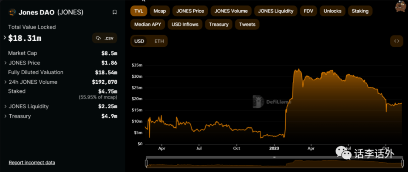The height and width of the screenshot is (172, 408).
Task: Enable the Mcap chart metric
Action: click(x=159, y=11)
